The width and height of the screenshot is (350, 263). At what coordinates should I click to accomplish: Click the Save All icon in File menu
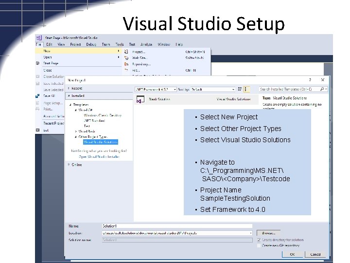[37, 96]
